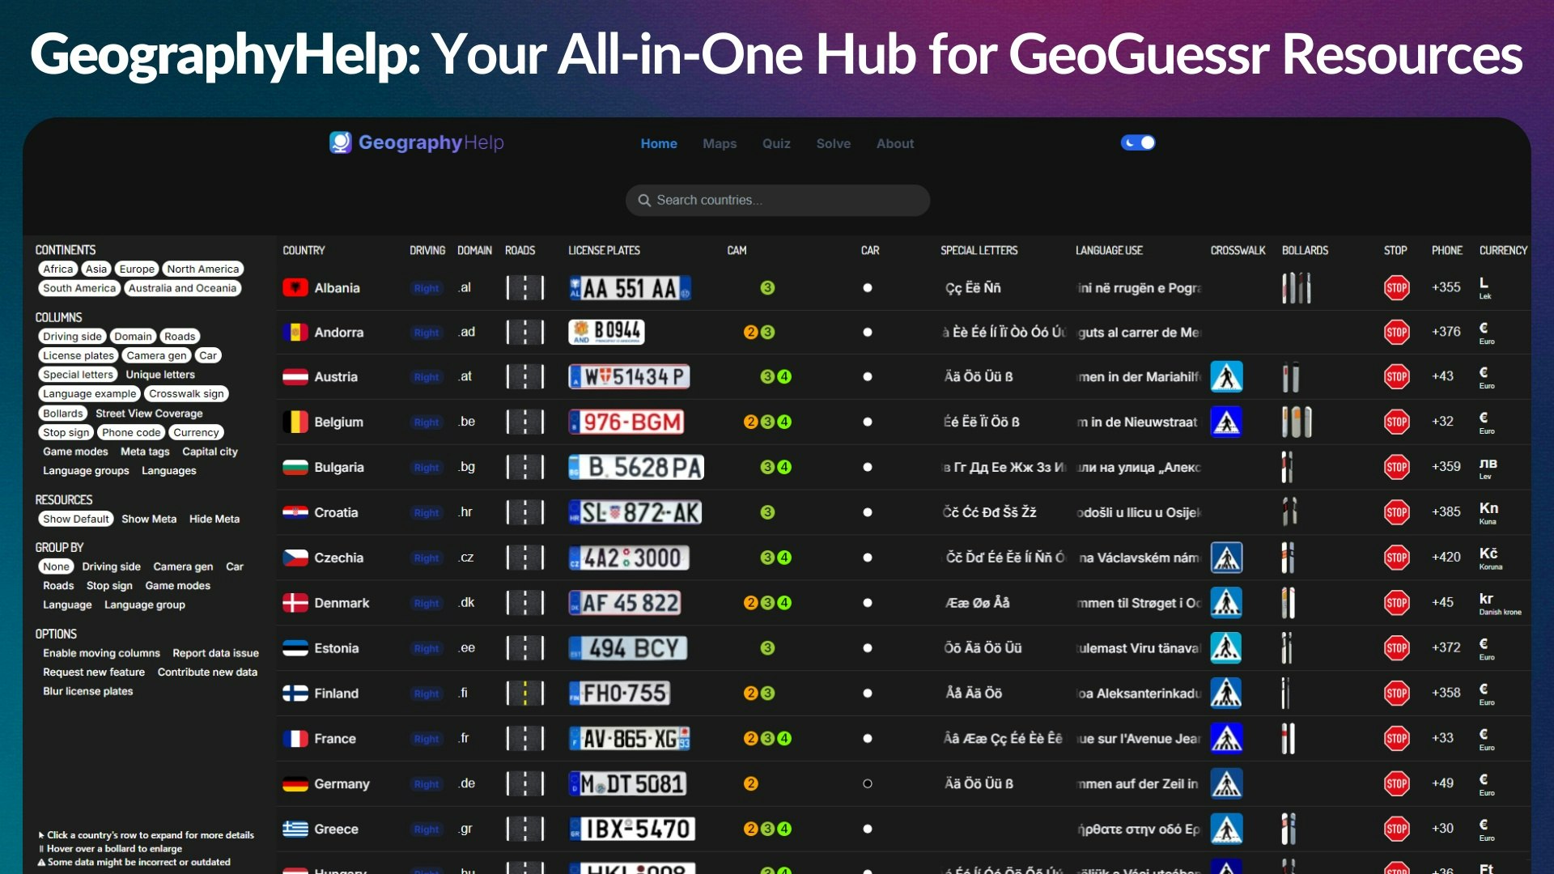This screenshot has height=874, width=1554.
Task: Click the Denmark crosswalk sign icon
Action: click(x=1225, y=602)
